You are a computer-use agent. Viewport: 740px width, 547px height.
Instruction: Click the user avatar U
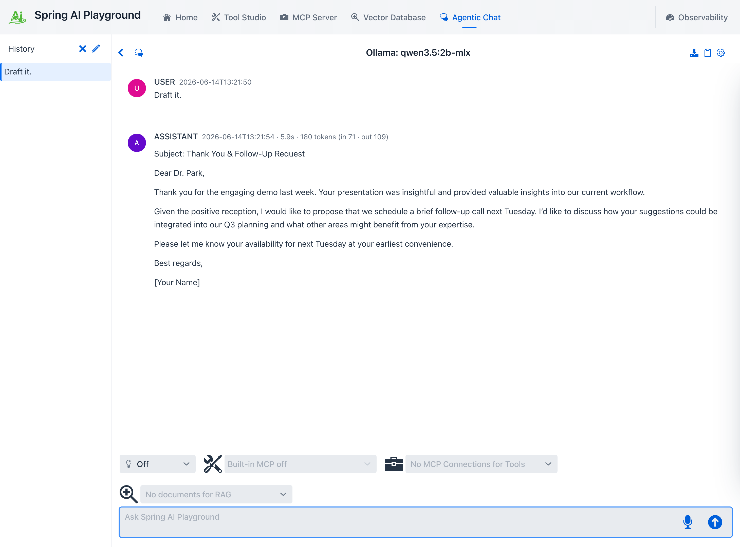137,88
